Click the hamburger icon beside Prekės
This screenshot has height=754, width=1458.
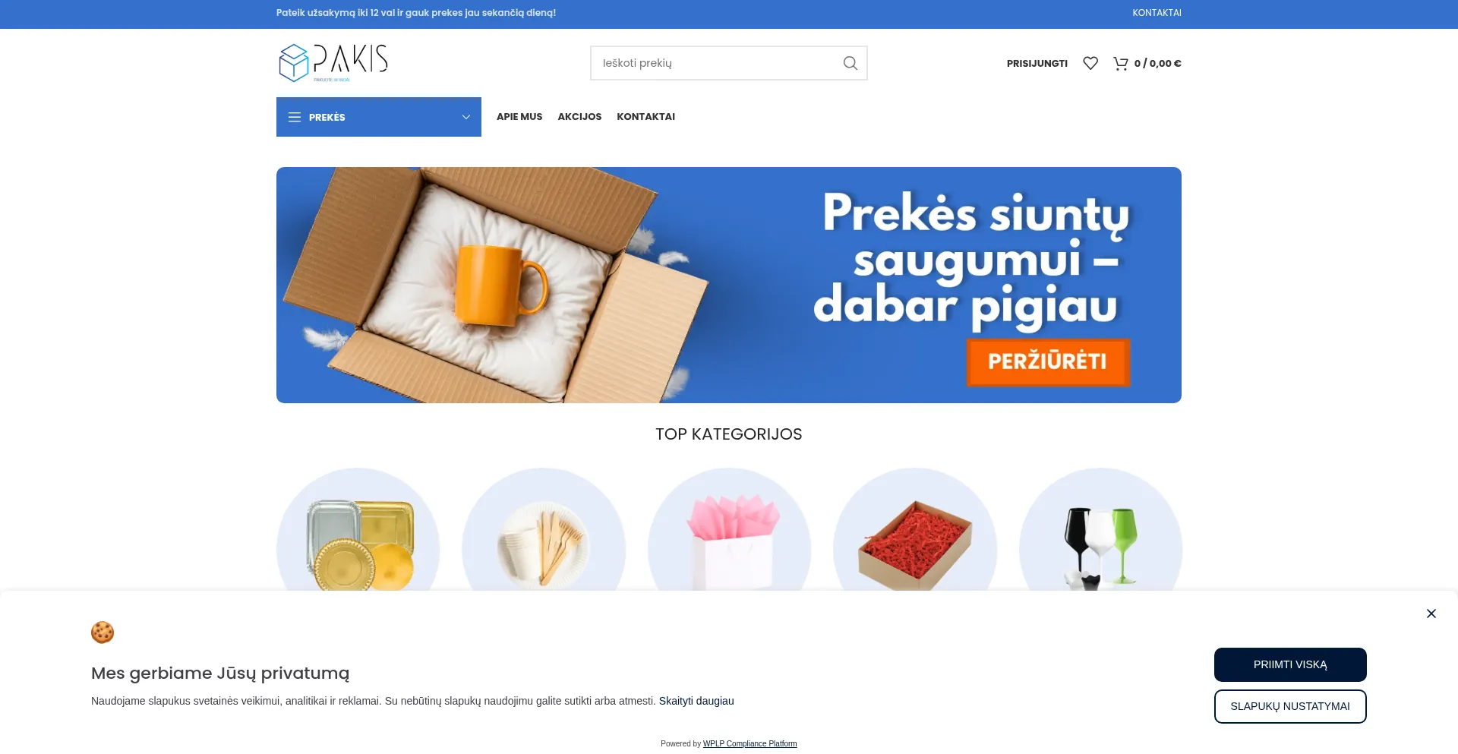coord(295,117)
